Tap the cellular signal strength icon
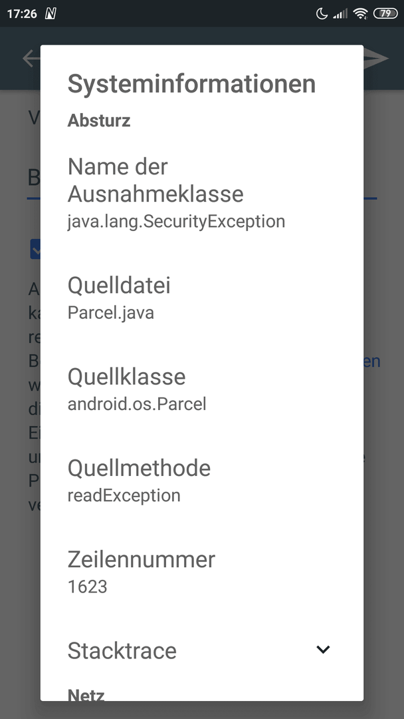This screenshot has width=404, height=719. 340,14
